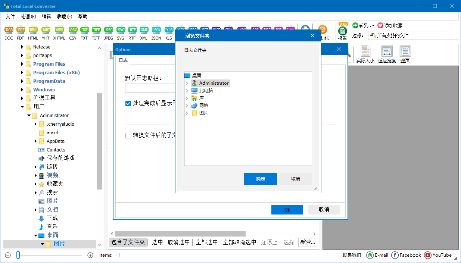Click 全部选中 in the bottom bar
This screenshot has width=461, height=263.
tap(207, 242)
